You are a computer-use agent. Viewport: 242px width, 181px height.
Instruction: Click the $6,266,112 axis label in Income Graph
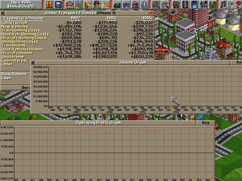[x=40, y=67]
